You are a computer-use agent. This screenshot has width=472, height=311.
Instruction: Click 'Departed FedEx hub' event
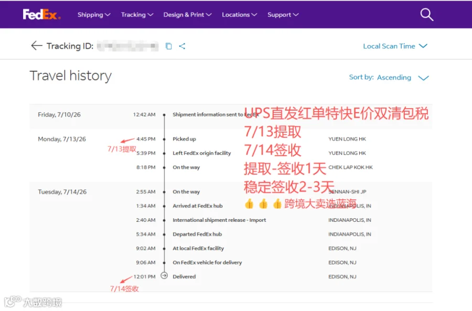[x=197, y=234]
